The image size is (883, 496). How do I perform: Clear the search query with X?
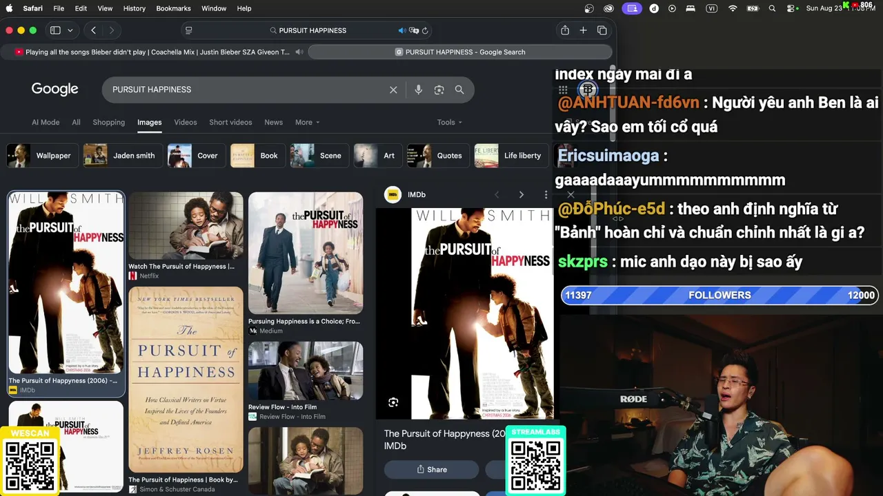(x=393, y=90)
